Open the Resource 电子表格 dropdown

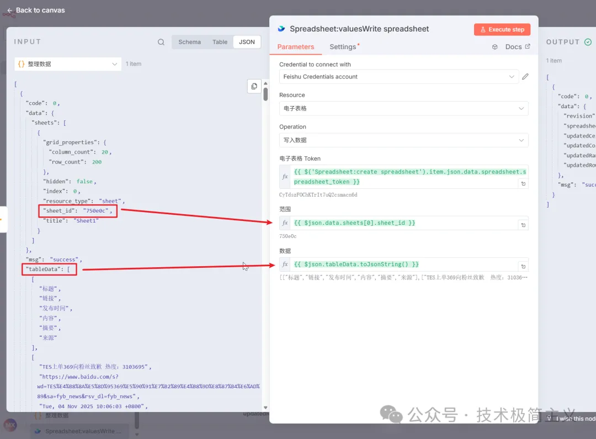click(403, 108)
